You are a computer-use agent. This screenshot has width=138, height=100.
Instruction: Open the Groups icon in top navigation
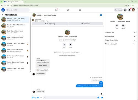click(x=80, y=10)
